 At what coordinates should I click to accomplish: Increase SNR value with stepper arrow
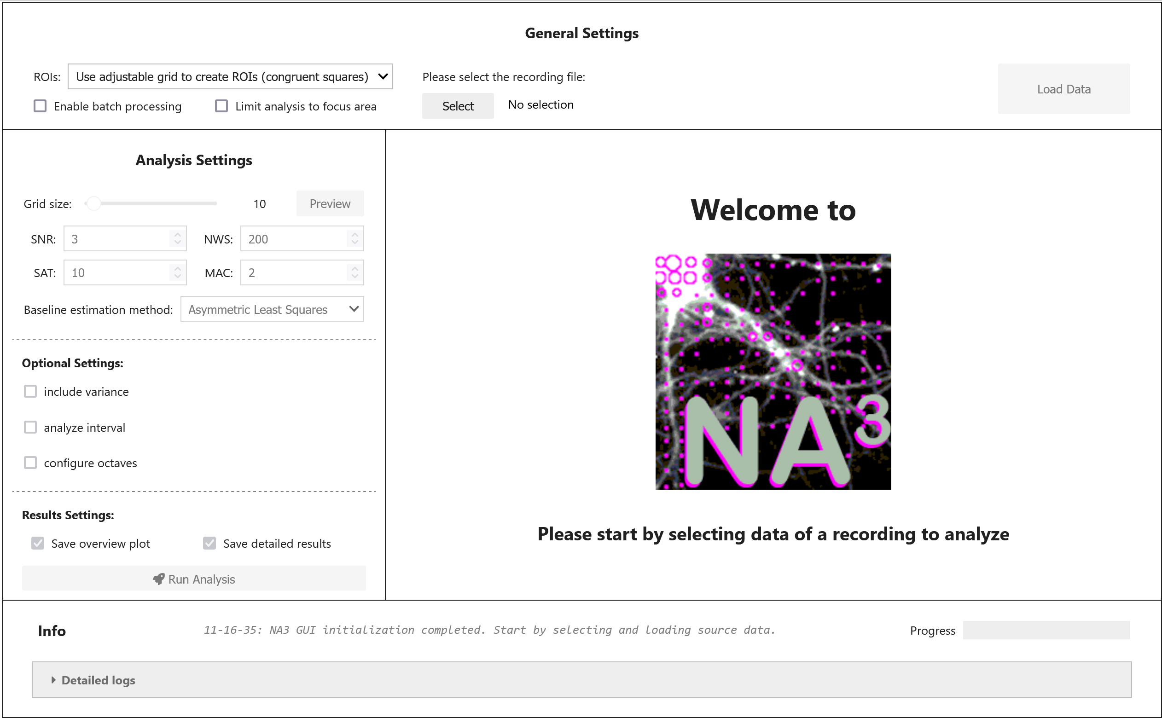(177, 234)
